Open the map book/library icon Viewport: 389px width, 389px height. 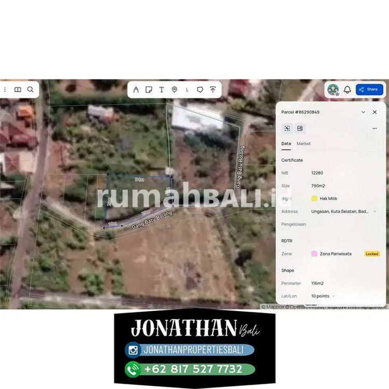[18, 90]
